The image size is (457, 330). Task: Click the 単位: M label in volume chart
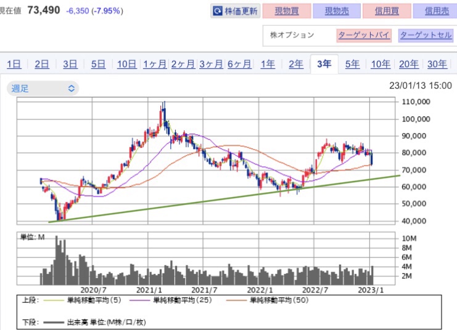[32, 237]
